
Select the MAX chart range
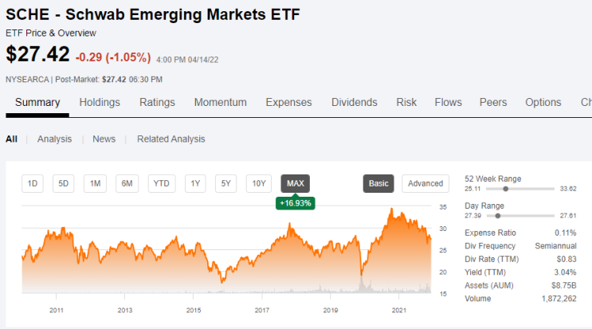(x=296, y=183)
